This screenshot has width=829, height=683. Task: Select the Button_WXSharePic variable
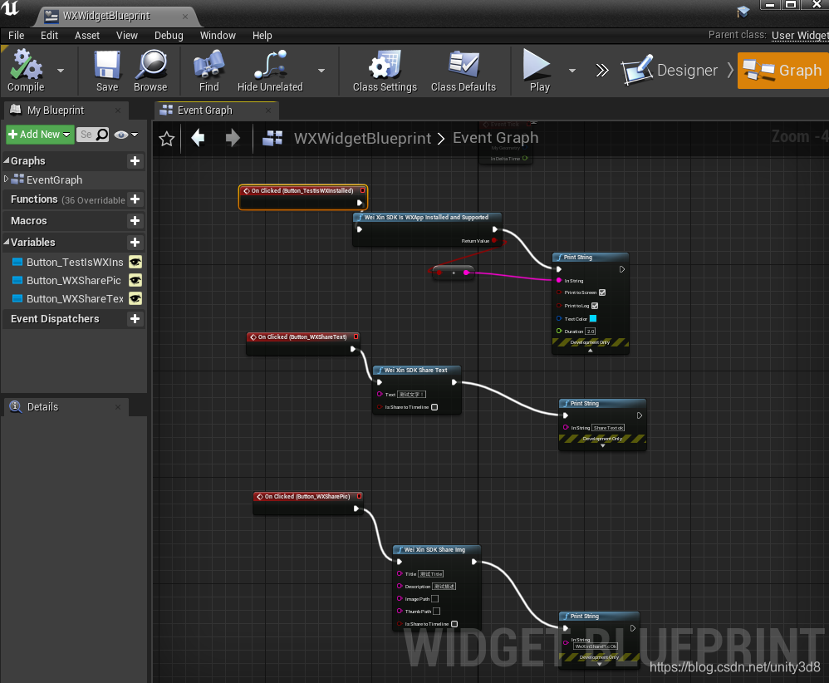tap(73, 280)
